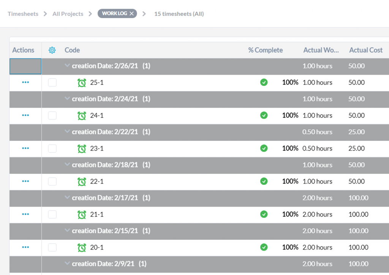This screenshot has height=275, width=389.
Task: Open the column settings gear icon
Action: tap(52, 50)
